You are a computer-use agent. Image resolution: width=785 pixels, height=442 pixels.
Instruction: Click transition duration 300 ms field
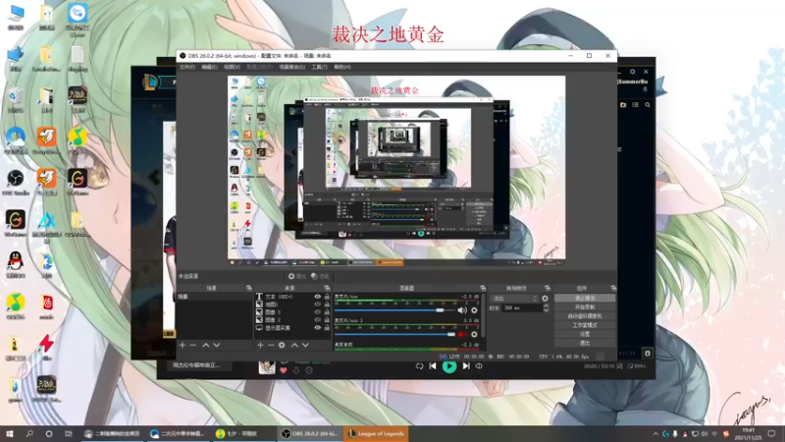coord(521,308)
